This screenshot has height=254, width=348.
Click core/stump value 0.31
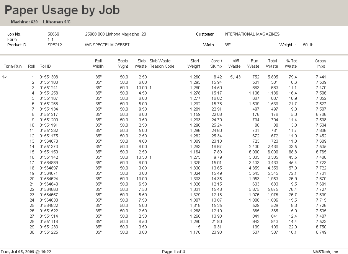217,227
